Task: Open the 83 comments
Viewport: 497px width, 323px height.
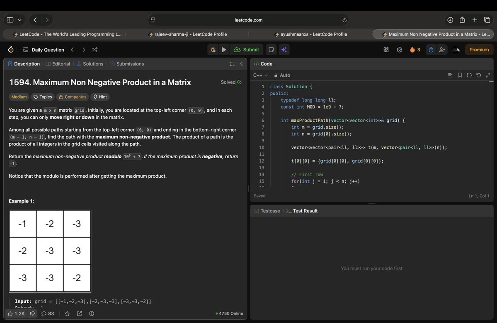Action: (48, 313)
